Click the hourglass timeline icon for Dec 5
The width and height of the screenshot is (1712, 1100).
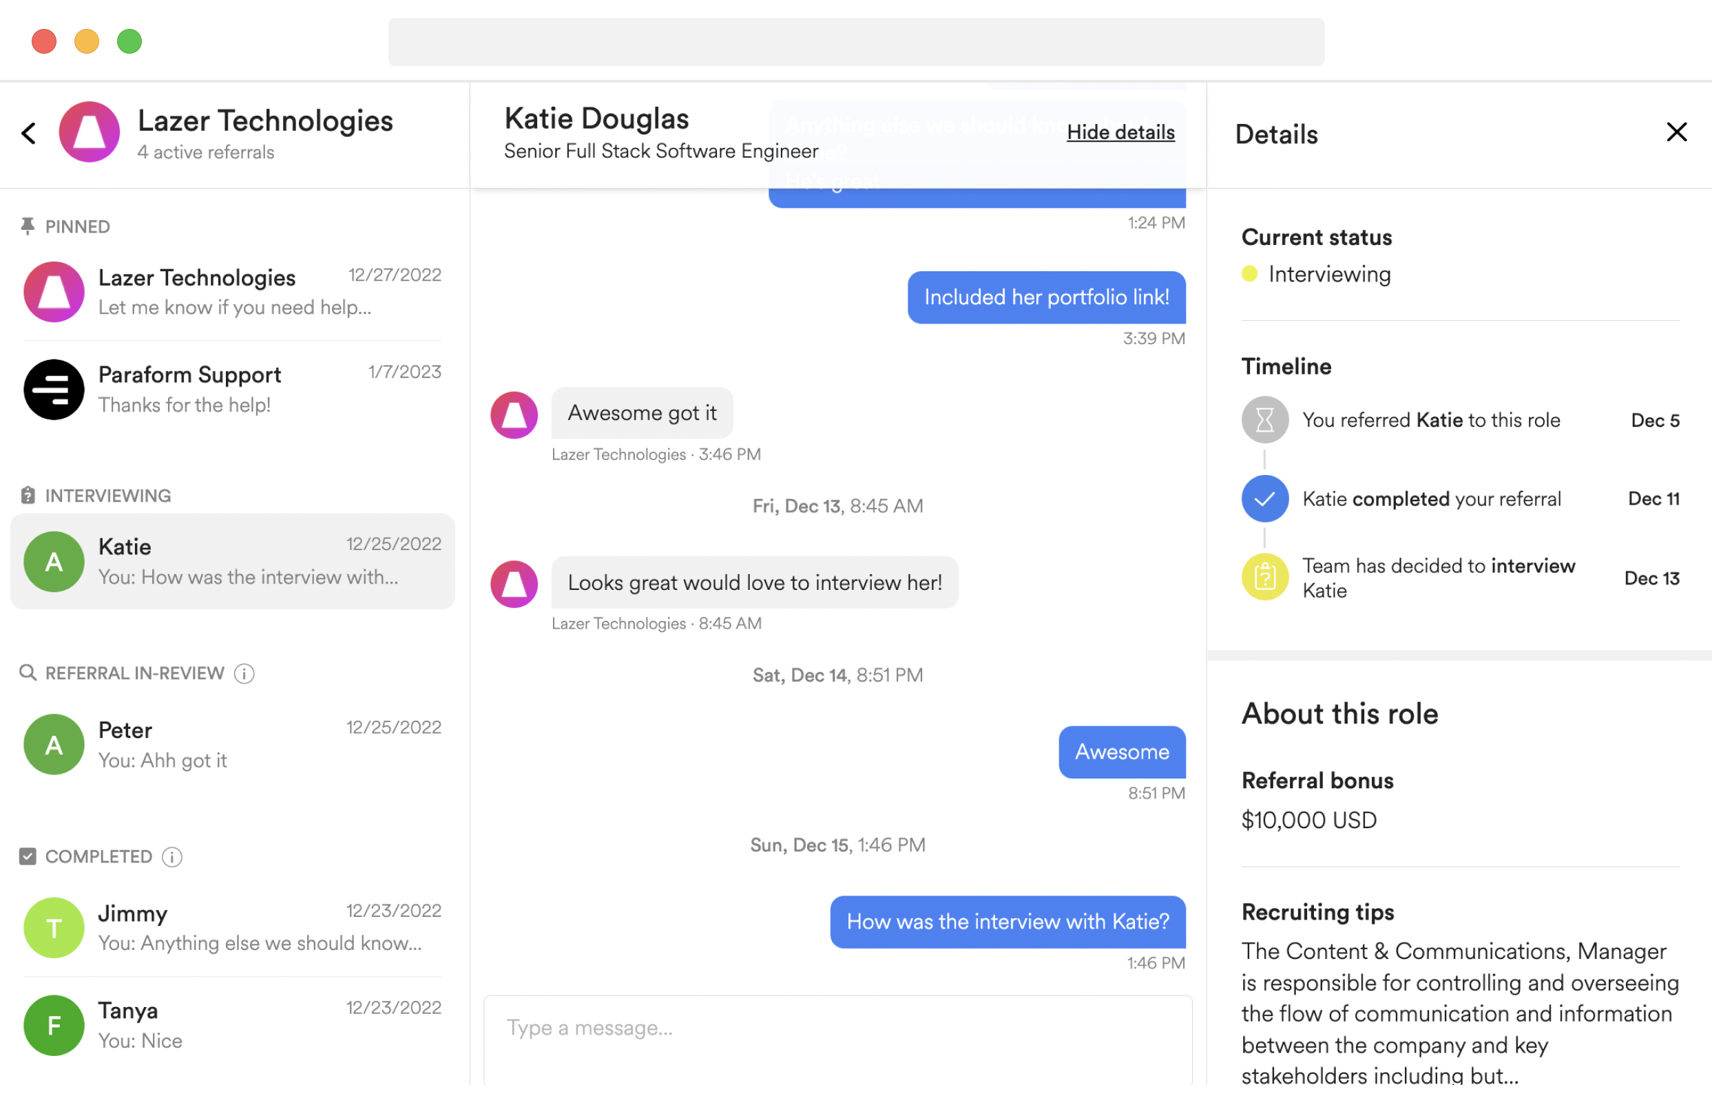[1264, 420]
